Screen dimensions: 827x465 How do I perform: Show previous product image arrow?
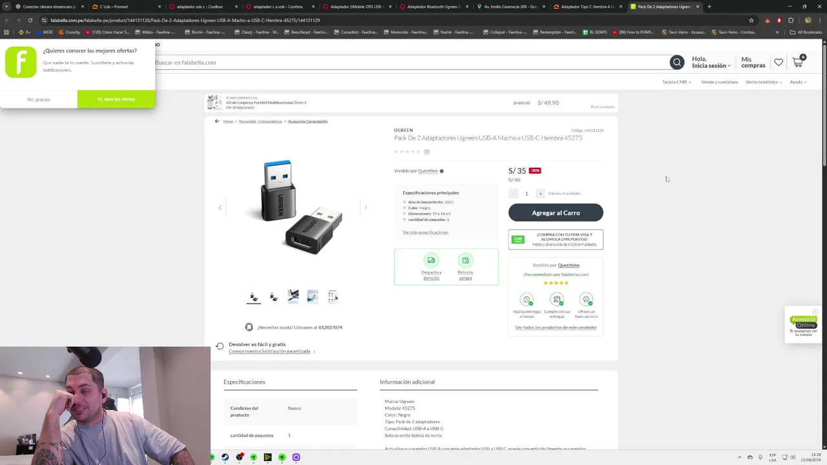[x=220, y=207]
